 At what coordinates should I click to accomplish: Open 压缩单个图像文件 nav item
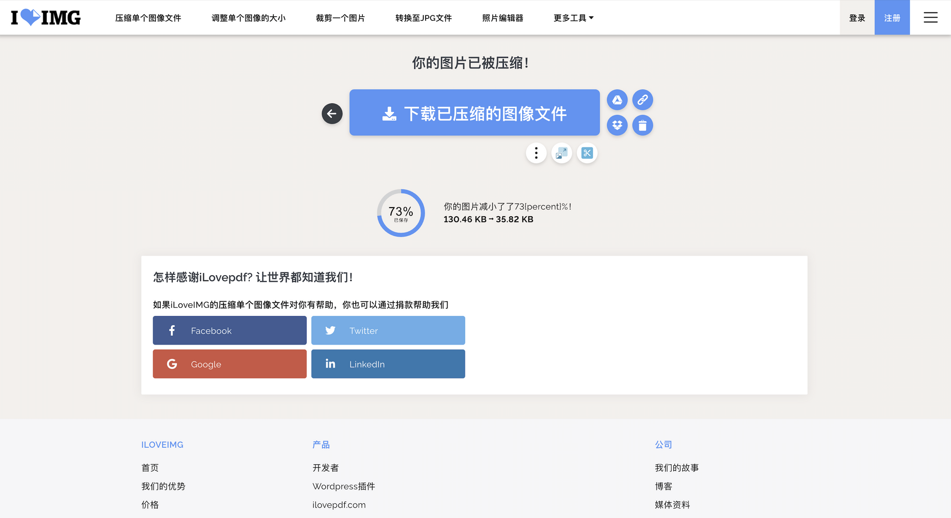click(148, 18)
